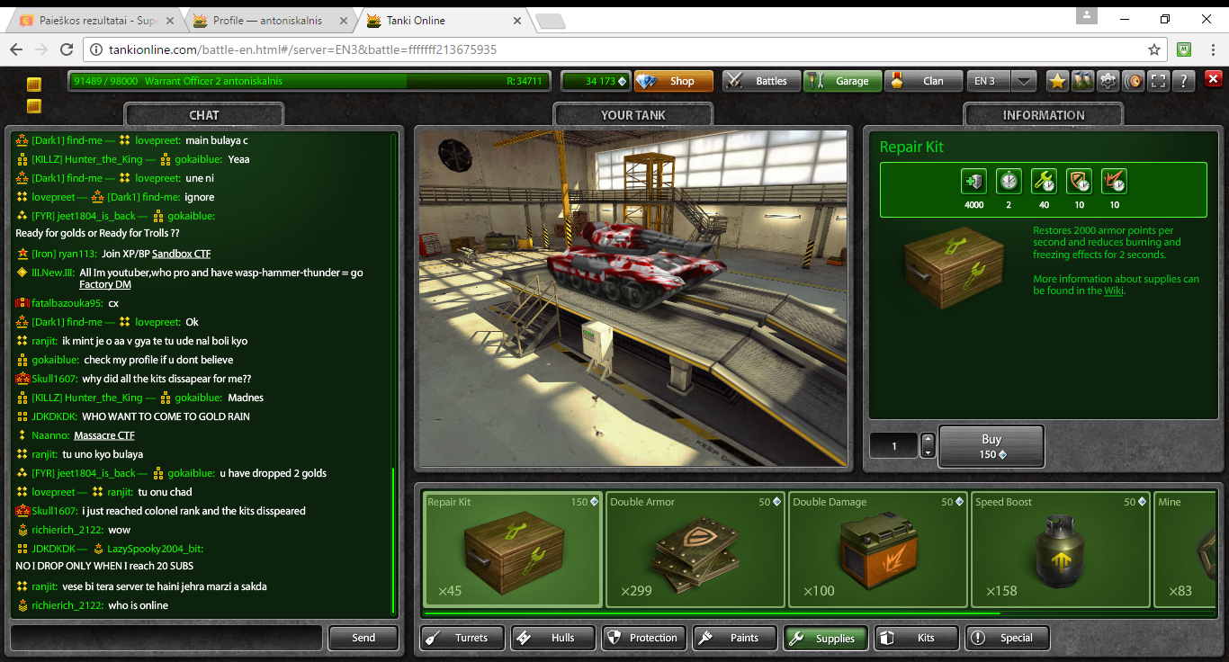Click the wrench cooldown stat icon (40)
This screenshot has width=1229, height=662.
click(x=1044, y=182)
